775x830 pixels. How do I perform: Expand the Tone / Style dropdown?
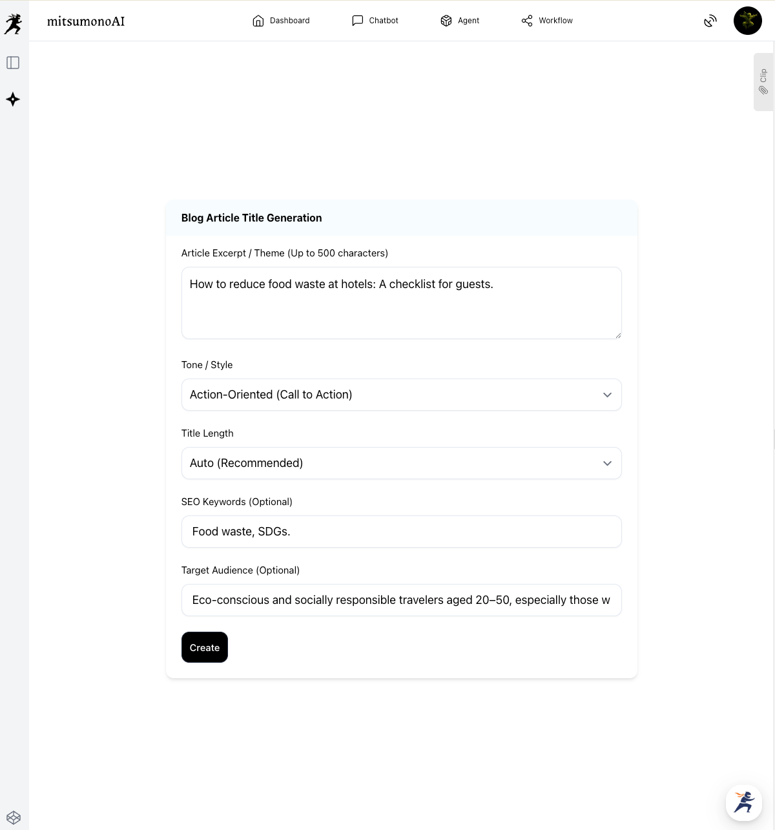click(401, 395)
